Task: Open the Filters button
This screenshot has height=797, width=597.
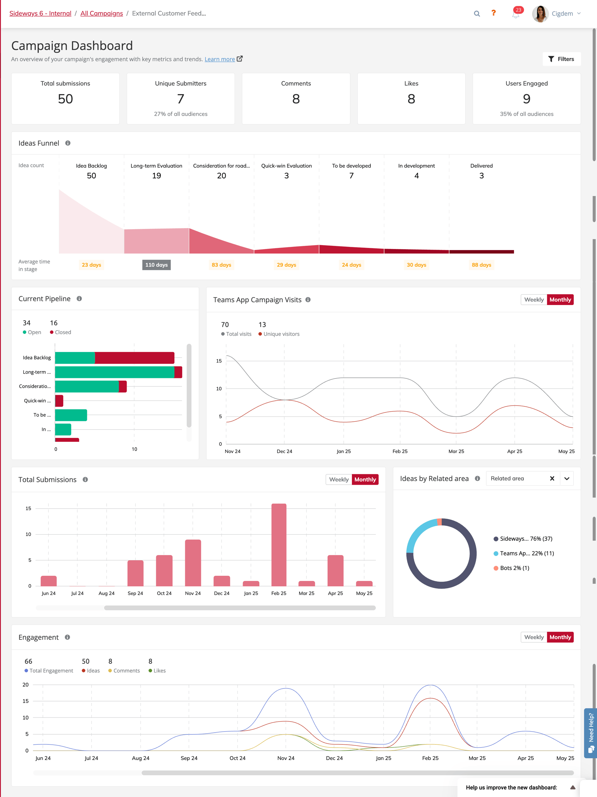Action: coord(561,59)
